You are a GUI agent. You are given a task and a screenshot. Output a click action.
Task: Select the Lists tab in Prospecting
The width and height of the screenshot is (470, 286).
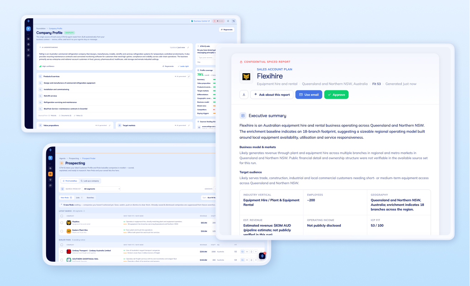pyautogui.click(x=79, y=197)
